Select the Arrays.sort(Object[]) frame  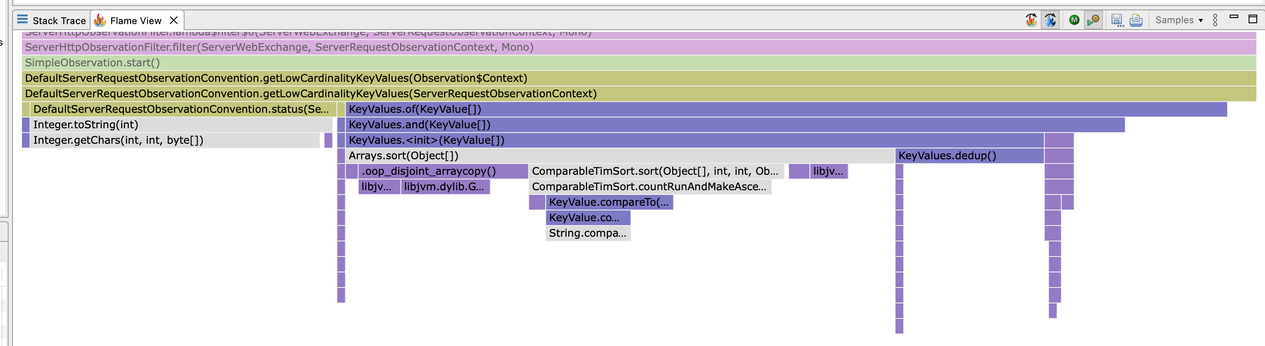(x=620, y=155)
